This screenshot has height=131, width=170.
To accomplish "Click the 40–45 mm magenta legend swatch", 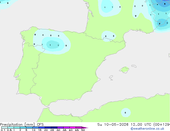I will pyautogui.click(x=73, y=128).
